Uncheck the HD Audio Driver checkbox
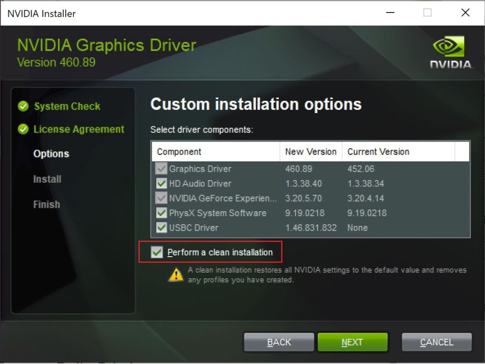The width and height of the screenshot is (485, 364). pos(161,184)
